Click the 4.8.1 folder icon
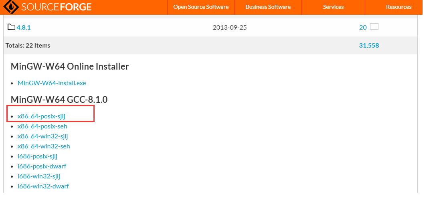Image resolution: width=439 pixels, height=212 pixels. tap(11, 27)
